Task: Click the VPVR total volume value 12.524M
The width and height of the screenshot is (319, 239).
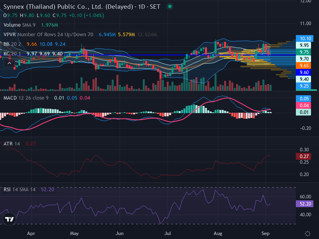Action: (147, 35)
